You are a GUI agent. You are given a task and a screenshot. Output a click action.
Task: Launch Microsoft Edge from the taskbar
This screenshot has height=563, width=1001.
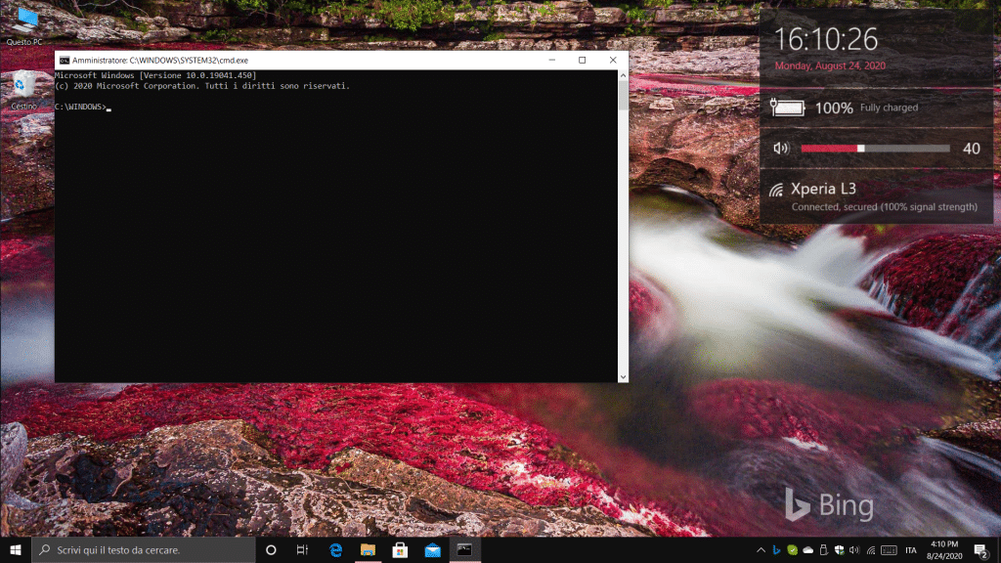click(336, 550)
